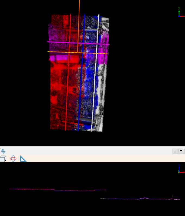The image size is (185, 216).
Task: Open the view cube dropdown arrow
Action: [x=6, y=160]
